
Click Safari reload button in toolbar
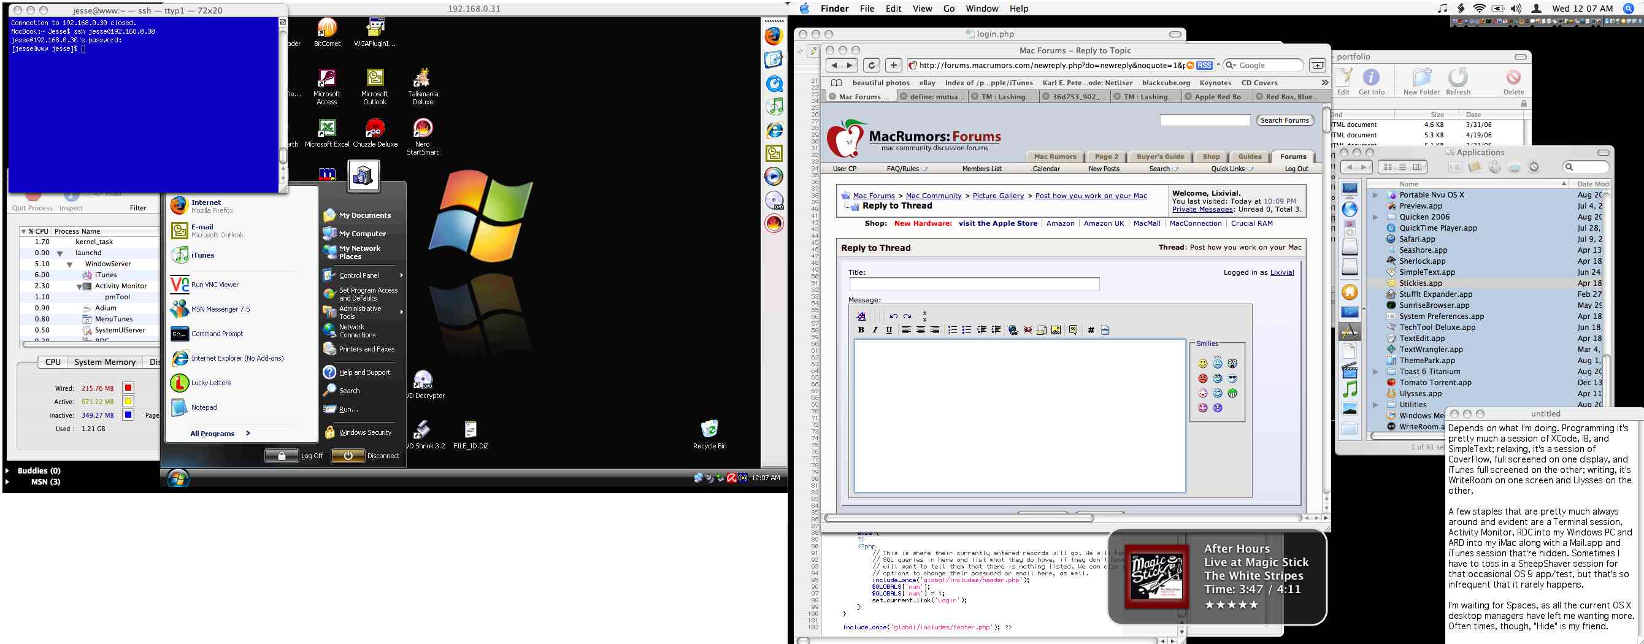pyautogui.click(x=871, y=65)
